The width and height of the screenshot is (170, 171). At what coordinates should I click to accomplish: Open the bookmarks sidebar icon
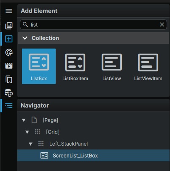click(9, 79)
